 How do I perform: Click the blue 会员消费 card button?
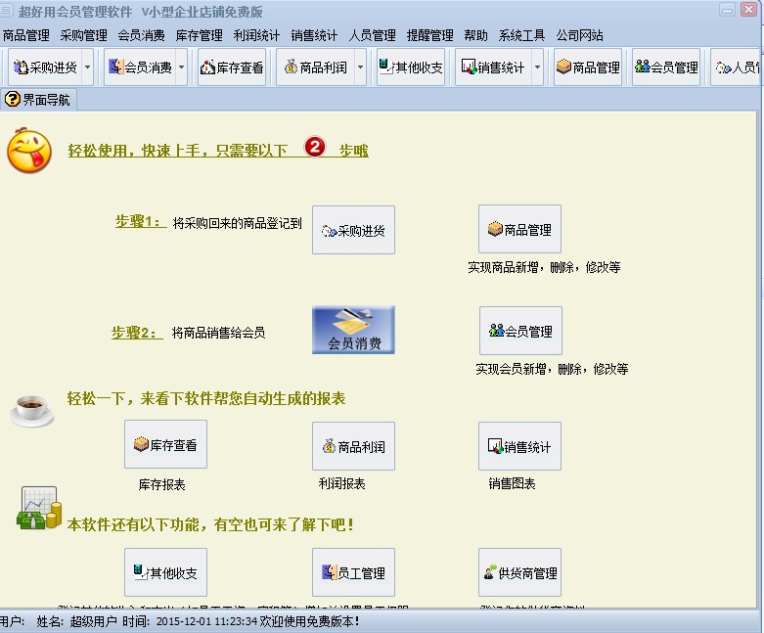click(354, 330)
